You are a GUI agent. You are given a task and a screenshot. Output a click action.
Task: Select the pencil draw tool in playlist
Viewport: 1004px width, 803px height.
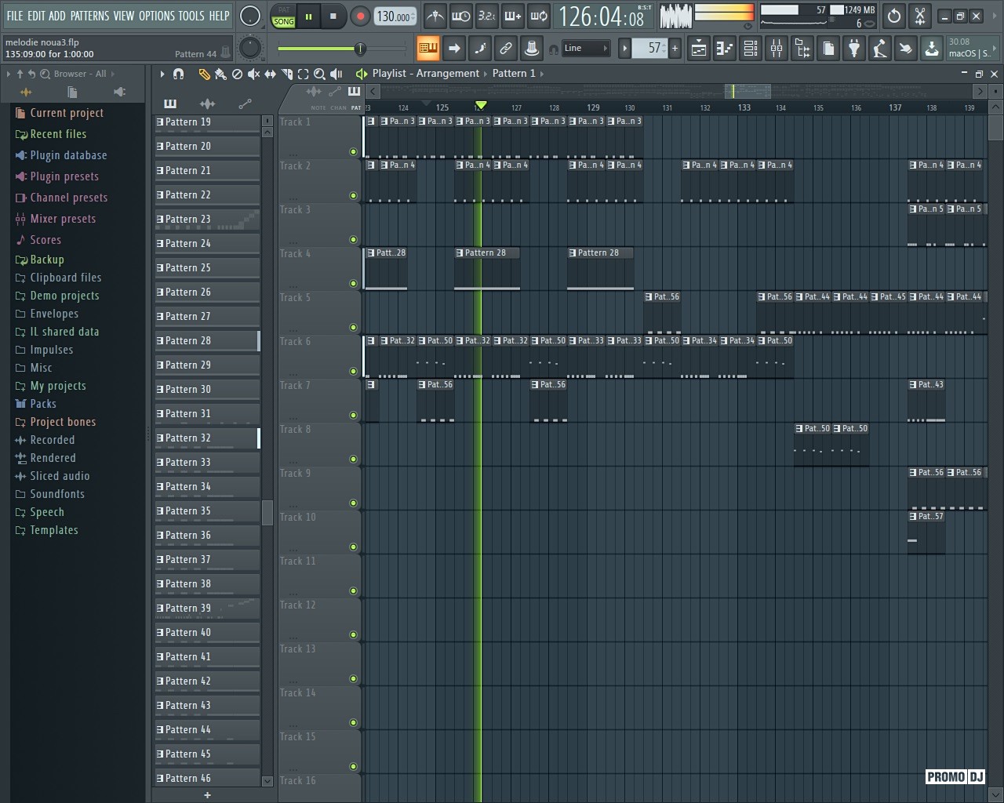click(x=204, y=74)
